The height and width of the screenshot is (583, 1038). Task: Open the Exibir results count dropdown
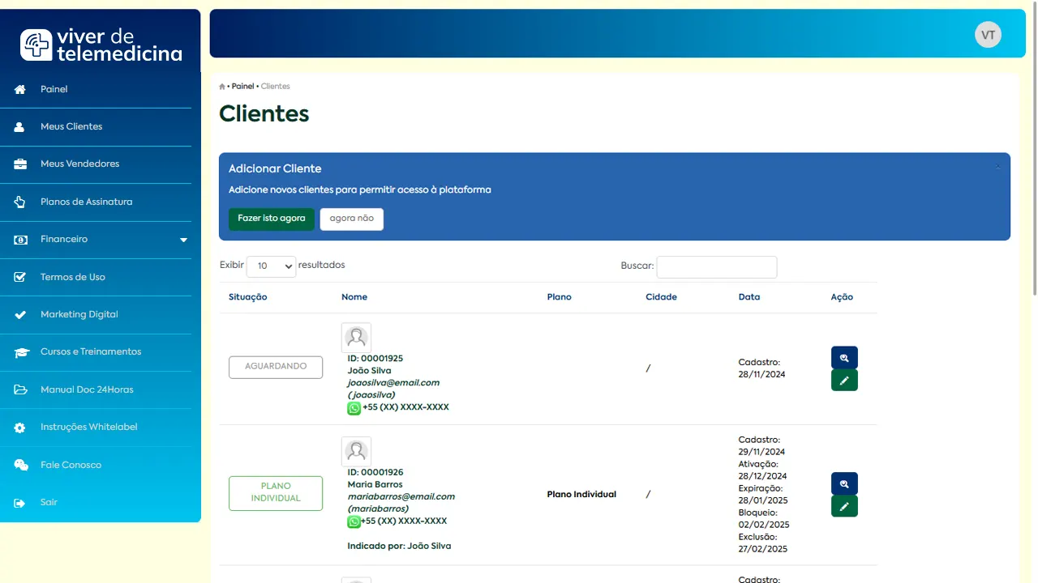click(x=271, y=266)
